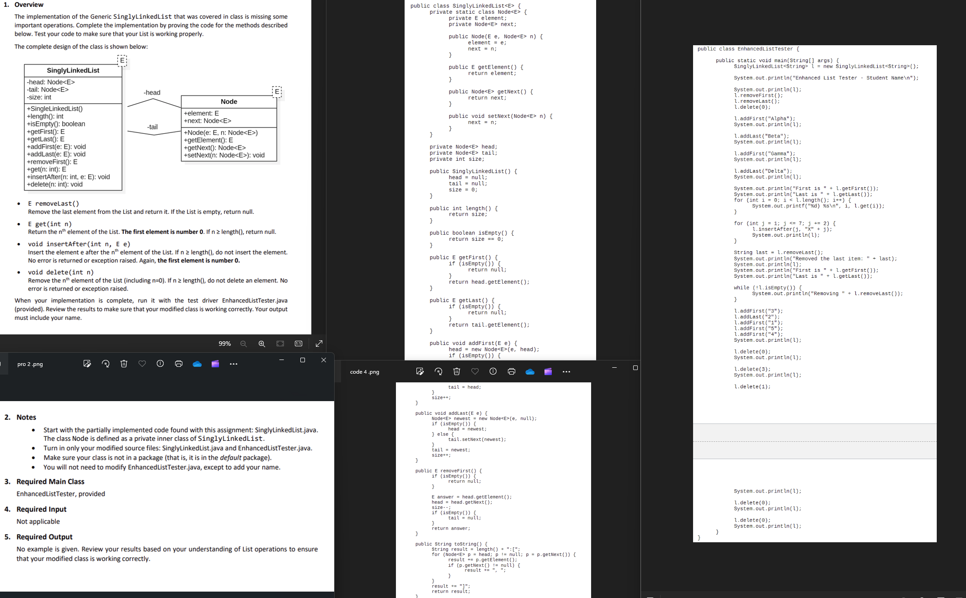The width and height of the screenshot is (966, 598).
Task: Open See more menu in pro 2.png window
Action: coord(234,363)
